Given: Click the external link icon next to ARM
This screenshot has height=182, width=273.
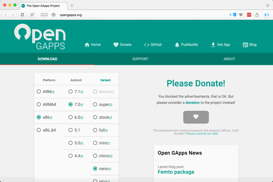Looking at the screenshot, I should tap(53, 92).
